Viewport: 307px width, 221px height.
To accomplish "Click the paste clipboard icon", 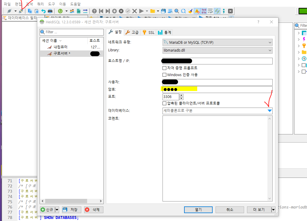I will click(37, 11).
